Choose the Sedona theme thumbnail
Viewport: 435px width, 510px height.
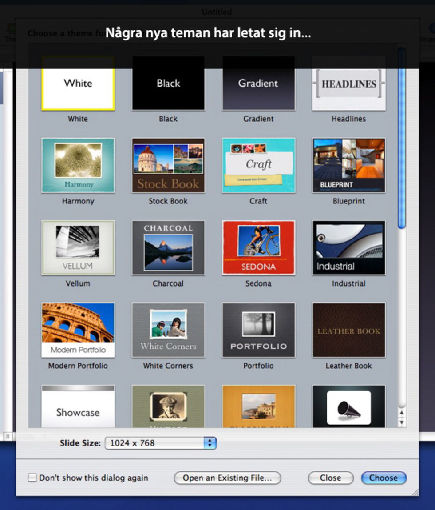tap(258, 247)
